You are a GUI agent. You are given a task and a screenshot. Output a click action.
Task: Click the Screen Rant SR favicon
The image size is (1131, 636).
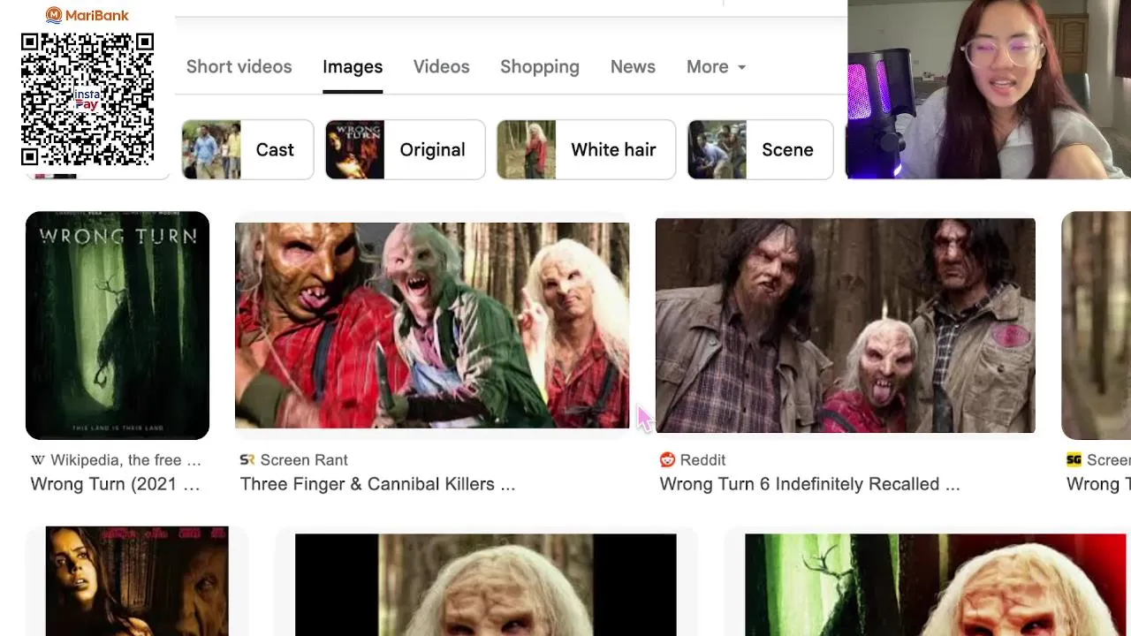coord(247,460)
